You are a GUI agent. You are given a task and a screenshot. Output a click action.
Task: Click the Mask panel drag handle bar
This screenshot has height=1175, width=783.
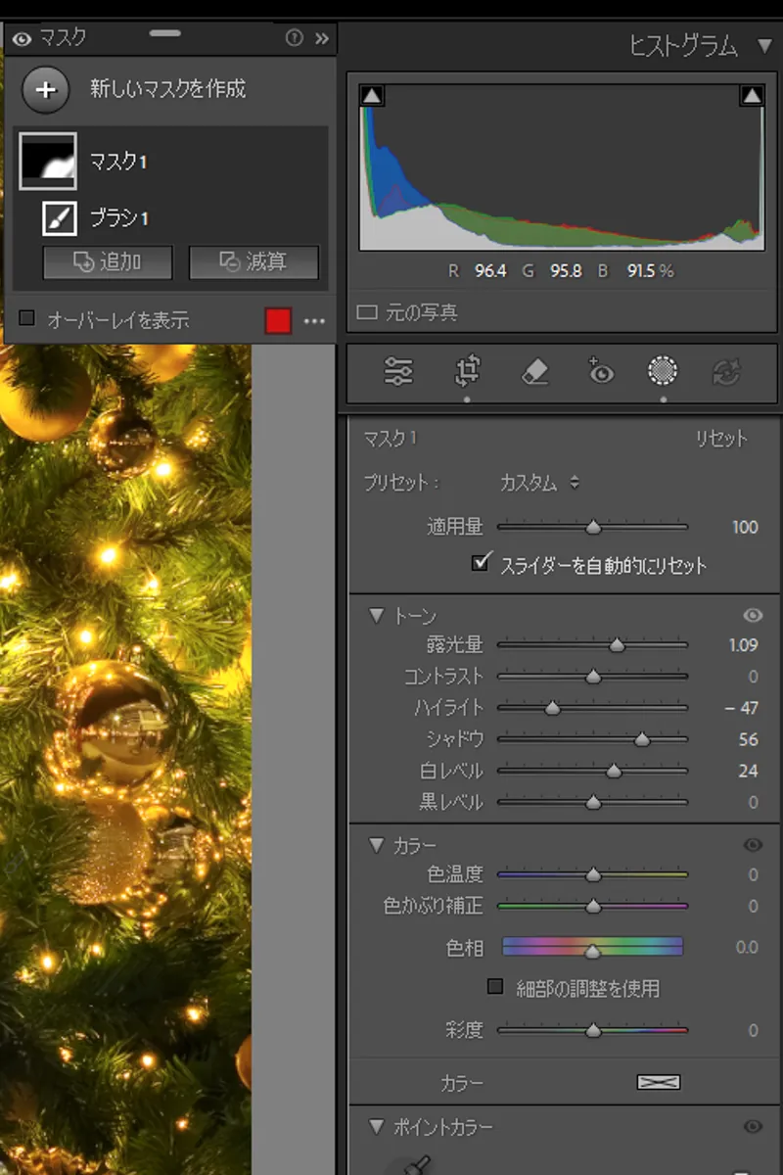164,32
